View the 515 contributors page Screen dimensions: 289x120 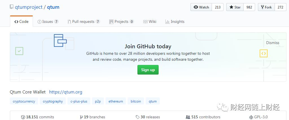203,117
